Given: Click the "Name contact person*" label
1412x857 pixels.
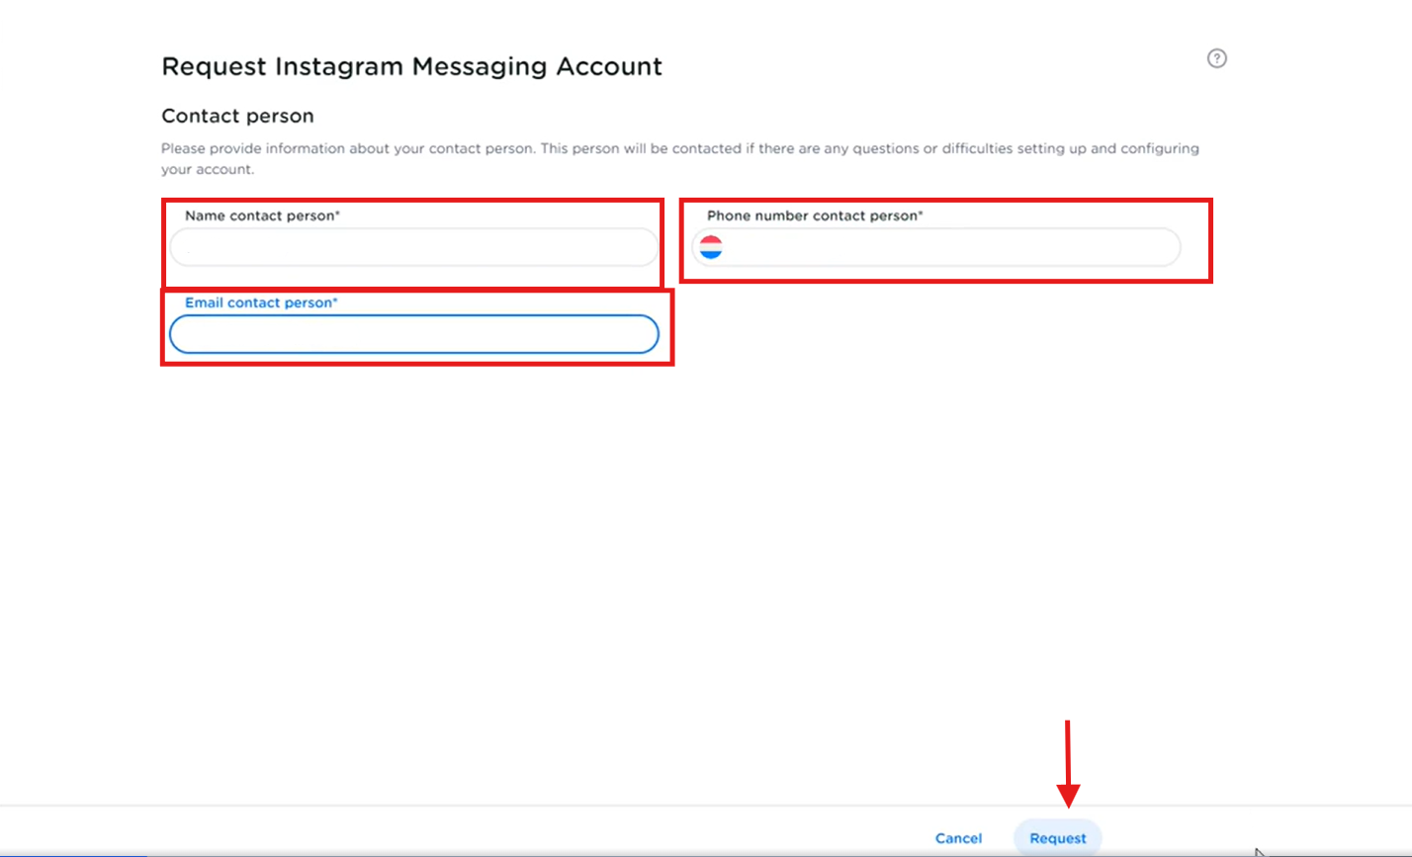Looking at the screenshot, I should (262, 215).
